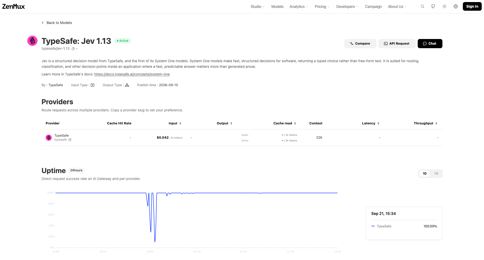Click the ZenMux logo
Screen dimensions: 484x260
14,6
